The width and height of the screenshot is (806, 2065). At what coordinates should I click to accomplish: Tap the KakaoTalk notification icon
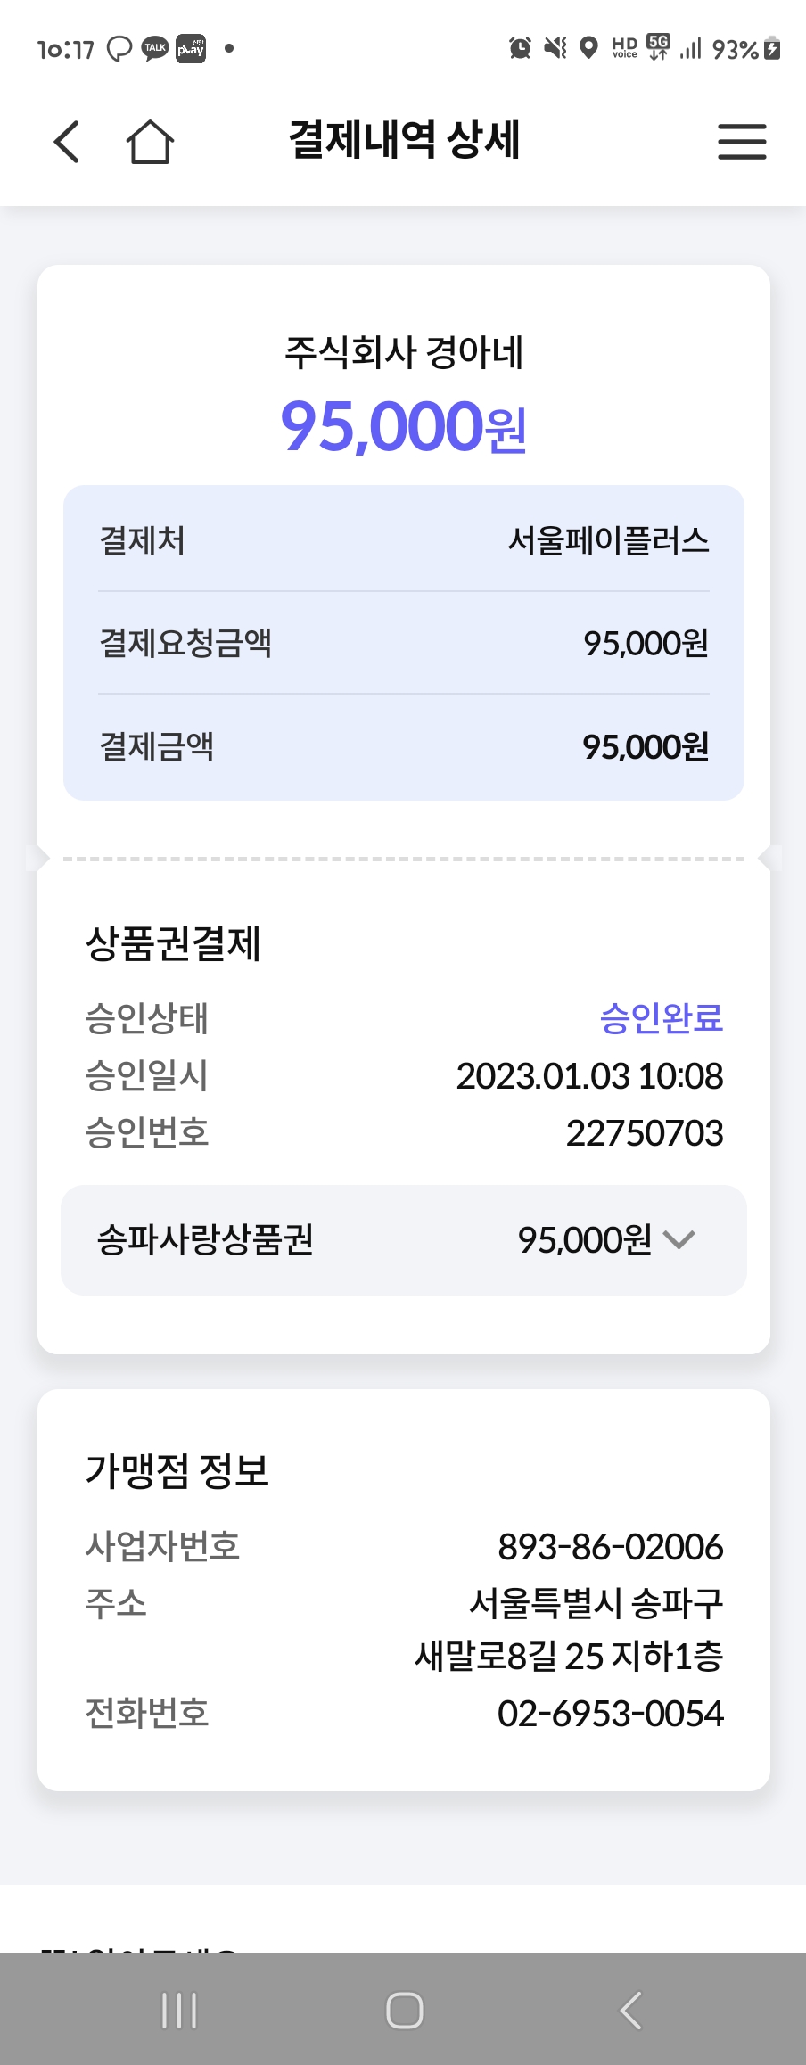tap(155, 48)
